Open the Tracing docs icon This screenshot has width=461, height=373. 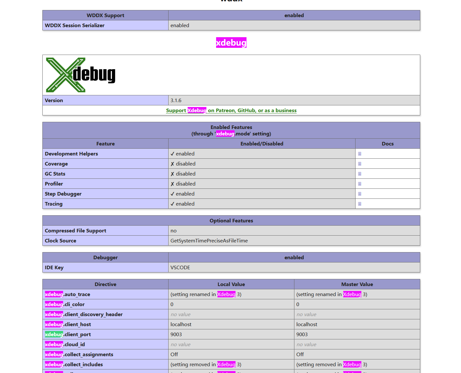pos(359,204)
